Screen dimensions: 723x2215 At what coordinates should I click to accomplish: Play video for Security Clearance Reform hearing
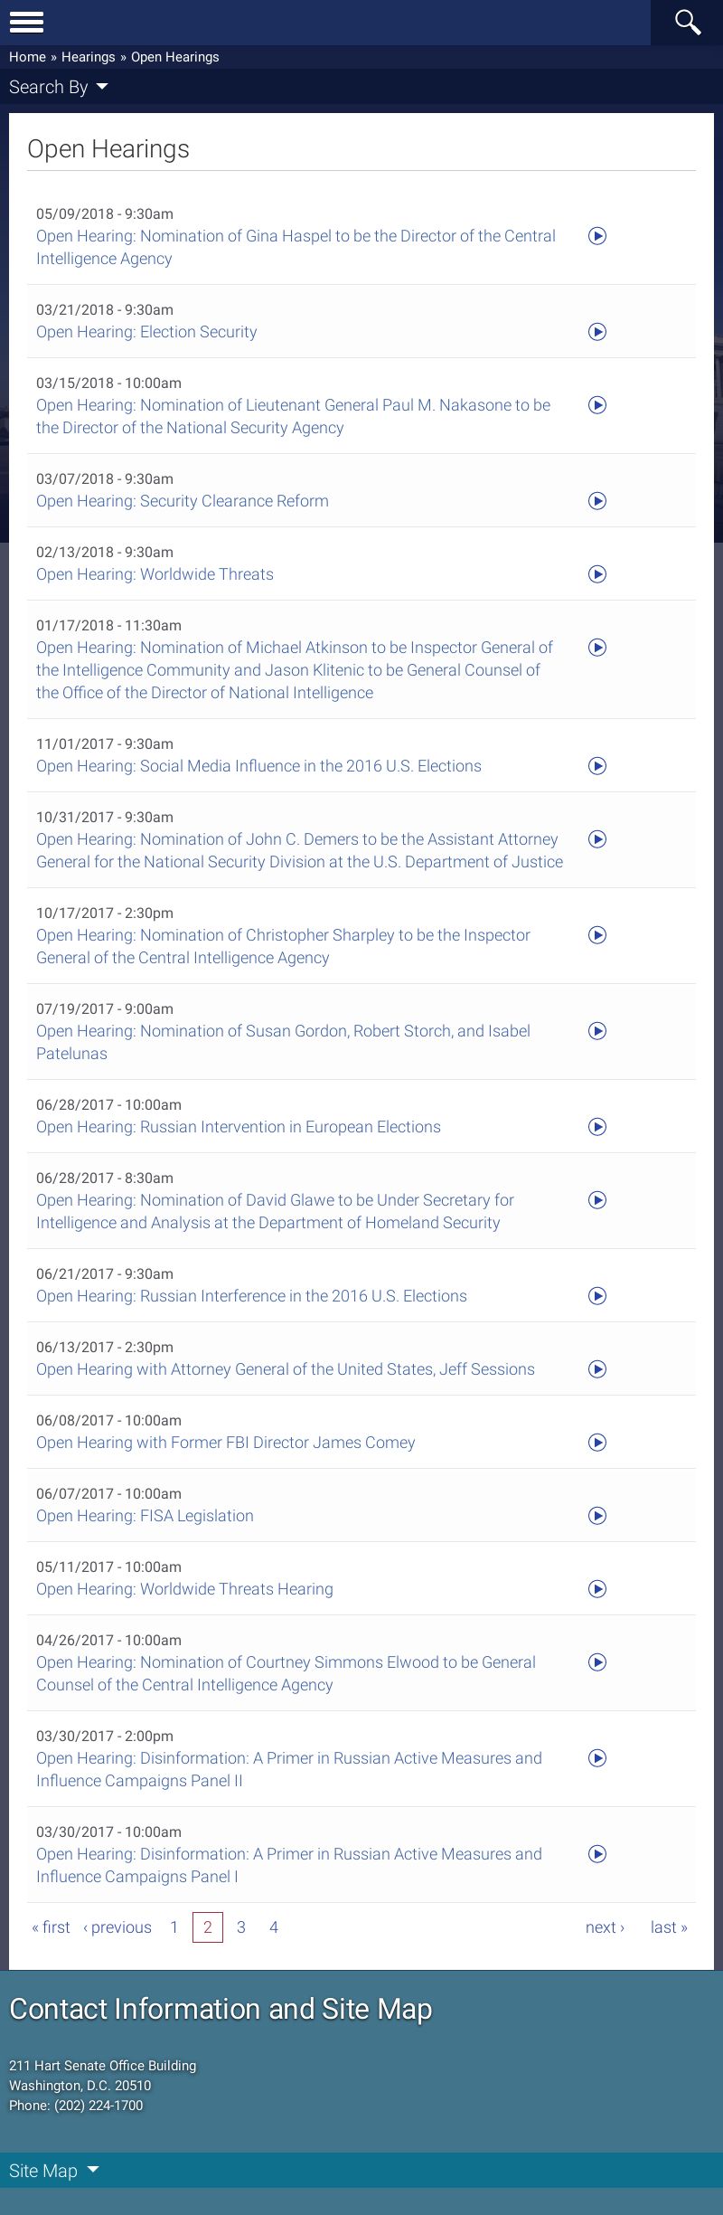tap(597, 501)
